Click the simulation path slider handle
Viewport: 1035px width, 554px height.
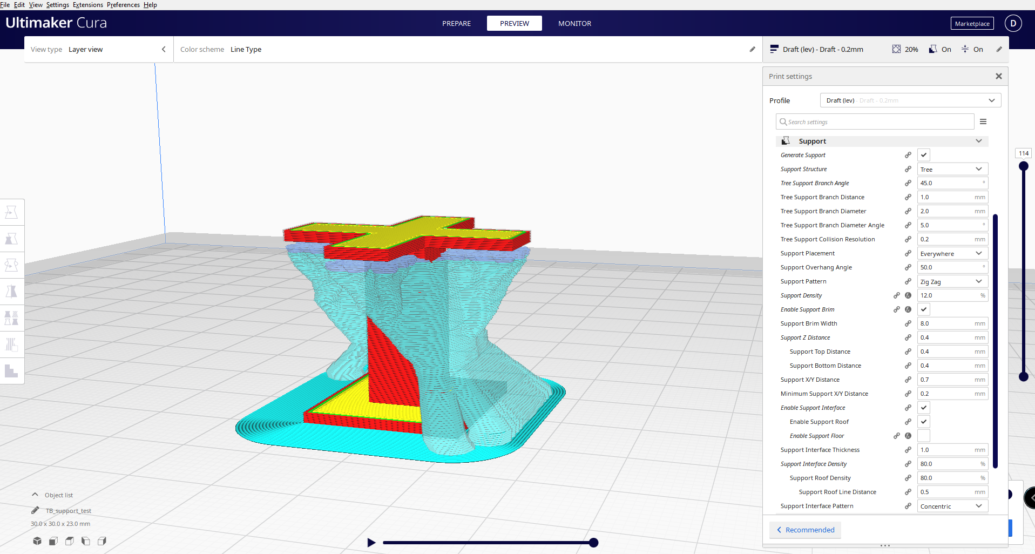point(593,543)
